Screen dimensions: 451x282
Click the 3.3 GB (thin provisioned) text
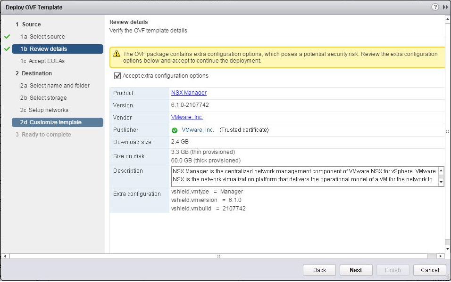coord(203,152)
